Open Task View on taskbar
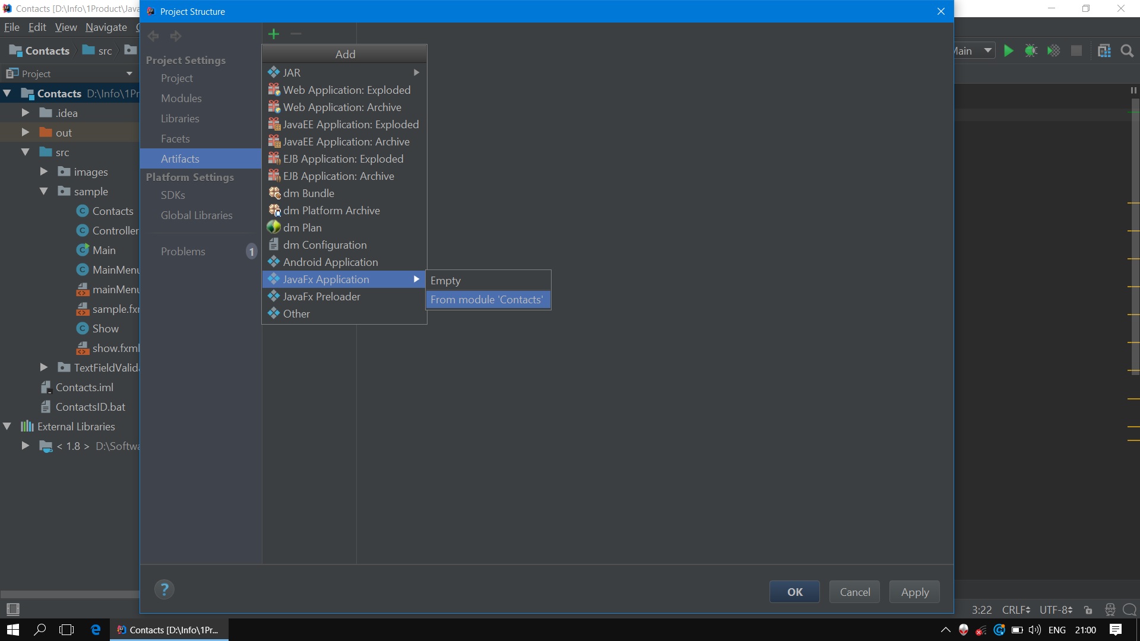Screen dimensions: 1140x641 coord(67,630)
